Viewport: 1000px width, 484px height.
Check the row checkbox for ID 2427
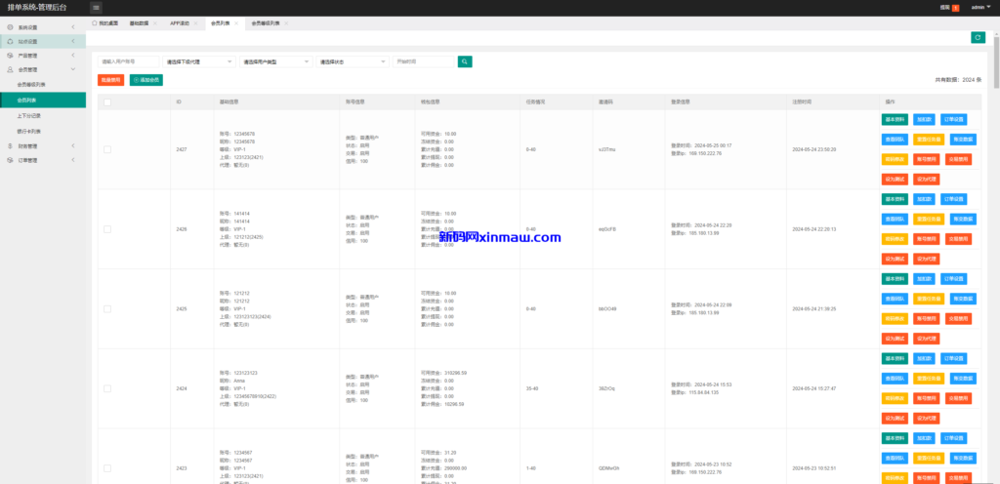[x=107, y=149]
